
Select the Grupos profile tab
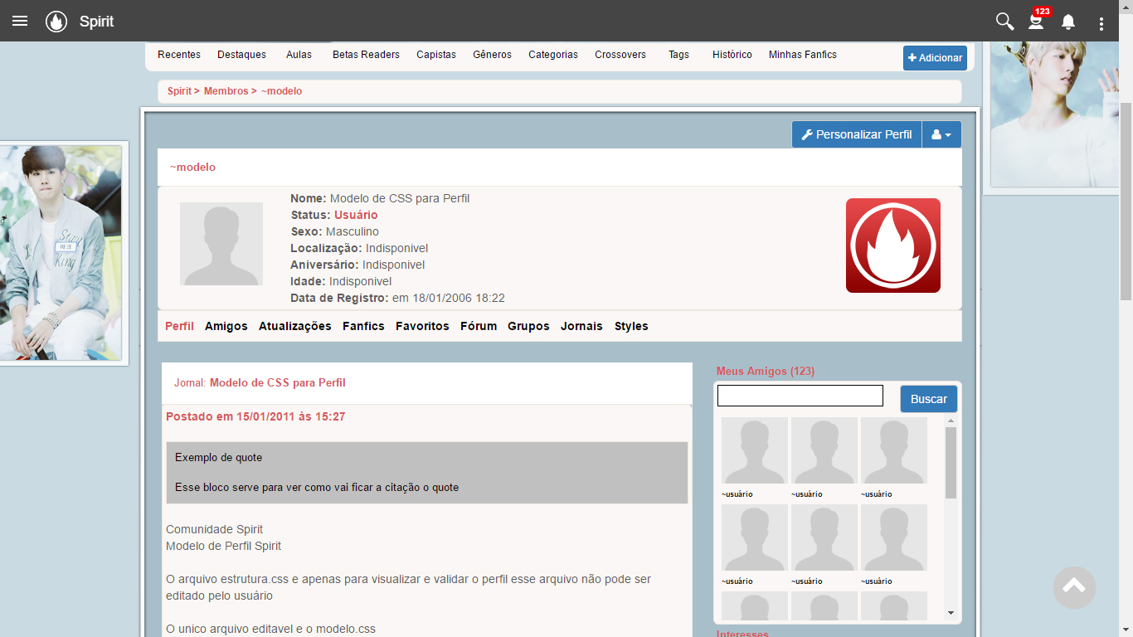[528, 326]
